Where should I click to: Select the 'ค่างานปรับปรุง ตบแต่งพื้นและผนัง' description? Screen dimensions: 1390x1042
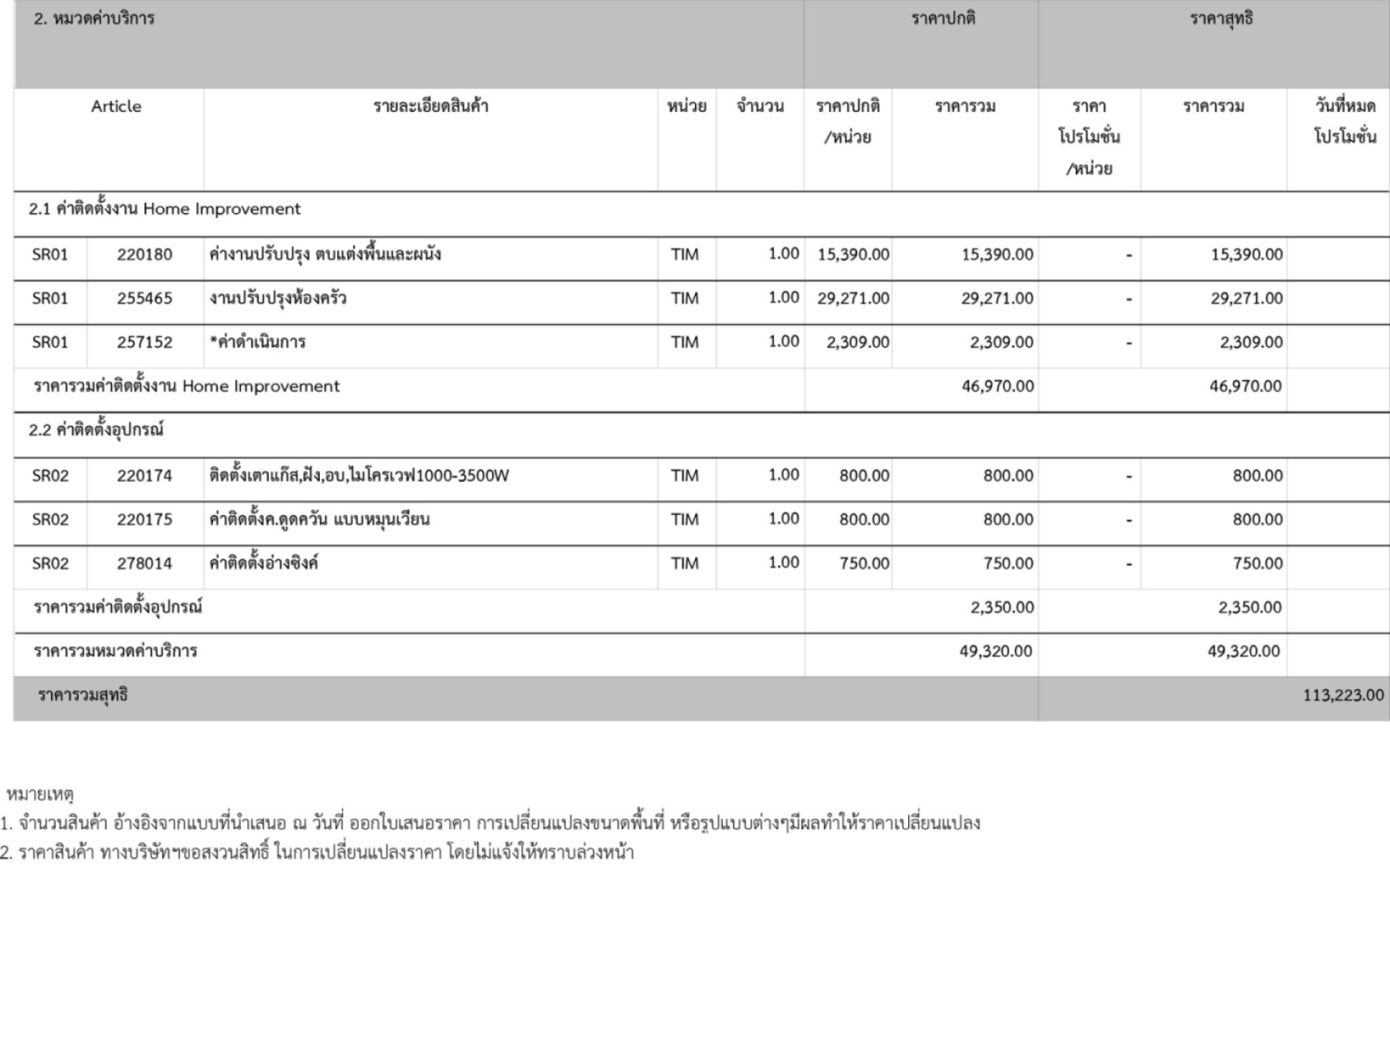click(x=325, y=254)
